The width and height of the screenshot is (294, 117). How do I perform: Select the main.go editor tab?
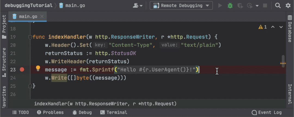tap(28, 17)
